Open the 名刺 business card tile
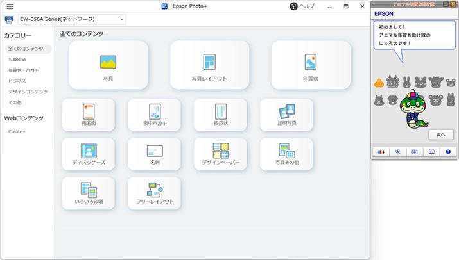The image size is (459, 260). (x=155, y=154)
